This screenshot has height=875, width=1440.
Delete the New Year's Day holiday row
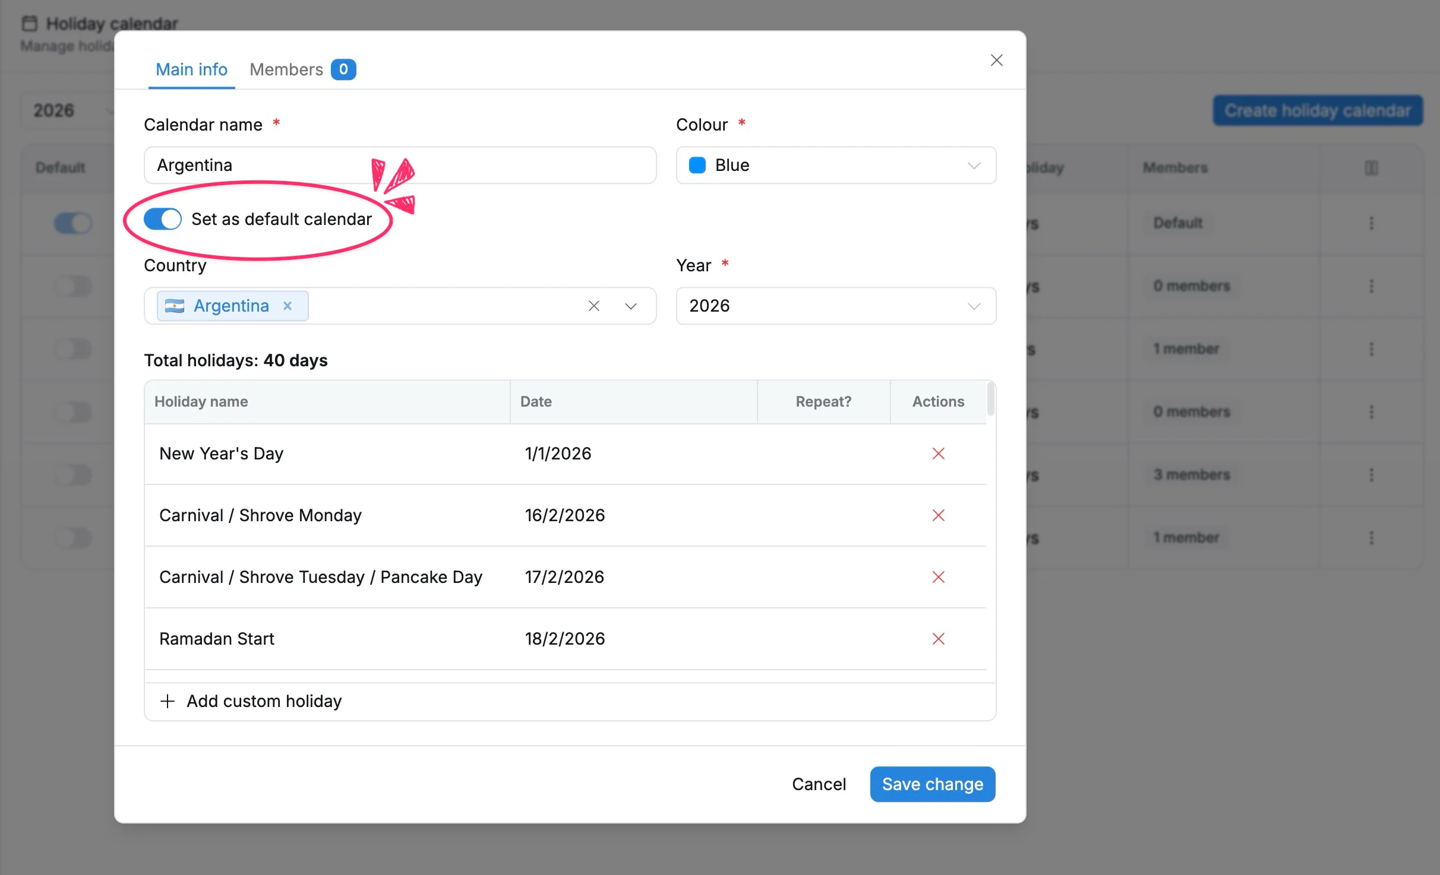click(938, 454)
